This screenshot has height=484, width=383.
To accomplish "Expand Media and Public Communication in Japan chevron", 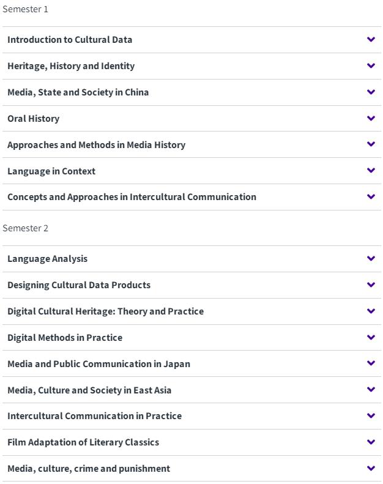I will [371, 363].
